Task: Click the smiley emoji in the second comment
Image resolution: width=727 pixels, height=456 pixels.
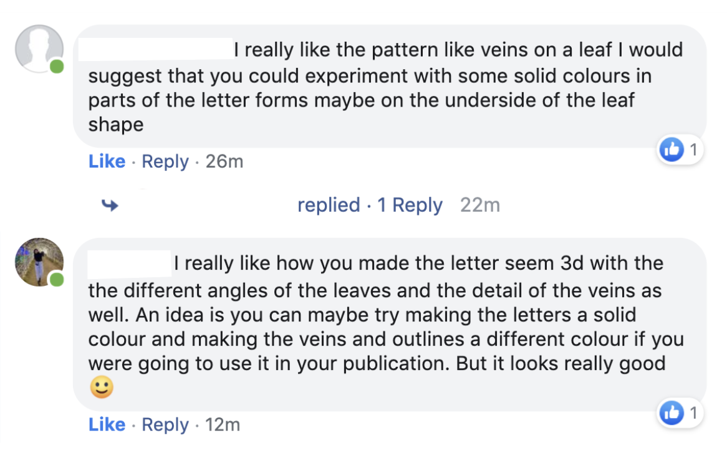Action: [101, 388]
